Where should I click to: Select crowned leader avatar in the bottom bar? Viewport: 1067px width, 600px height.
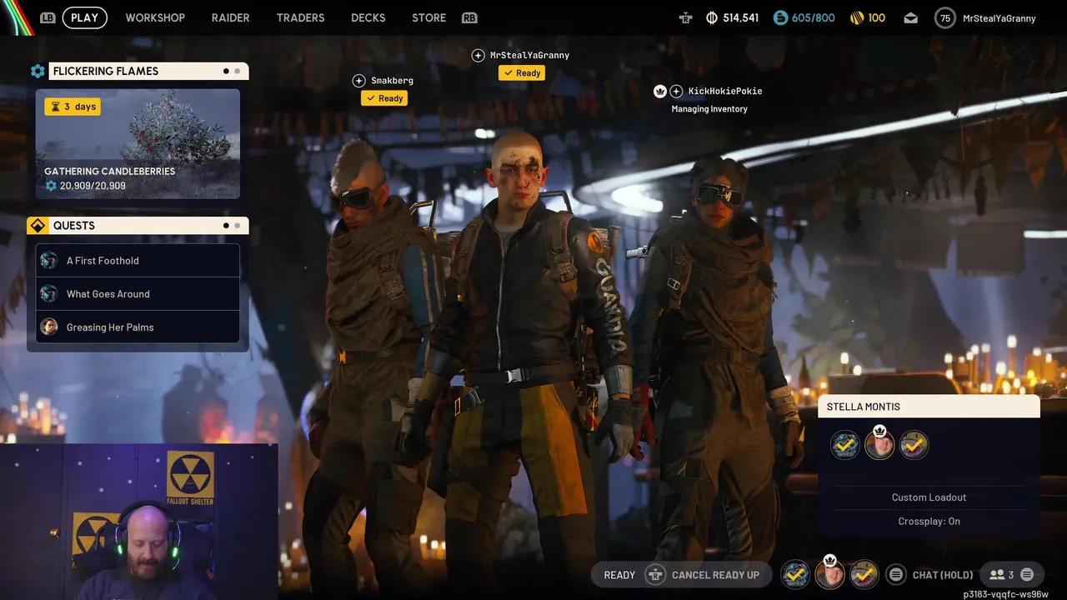pyautogui.click(x=829, y=574)
